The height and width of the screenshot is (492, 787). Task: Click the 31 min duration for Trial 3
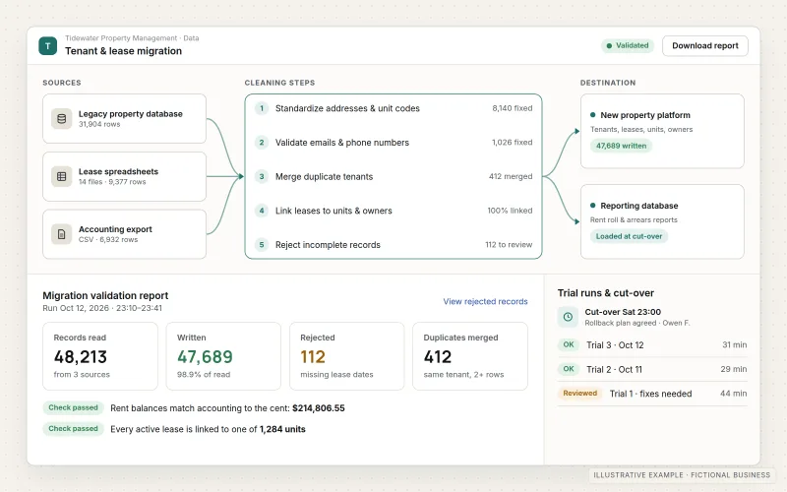pos(734,345)
